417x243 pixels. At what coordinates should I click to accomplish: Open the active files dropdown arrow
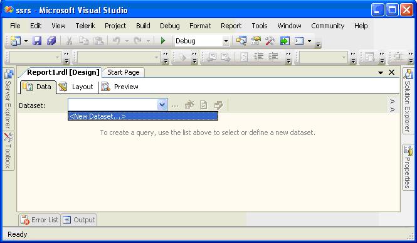381,72
